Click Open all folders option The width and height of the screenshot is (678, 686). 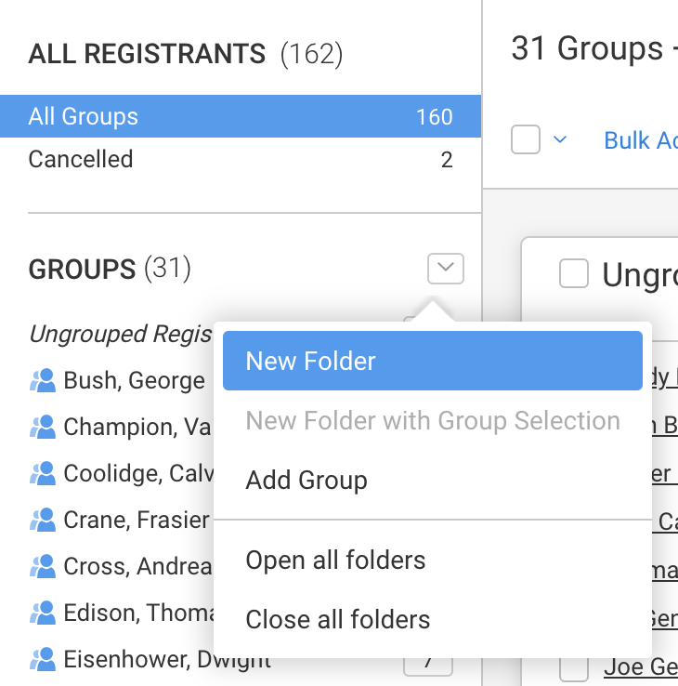click(x=335, y=561)
